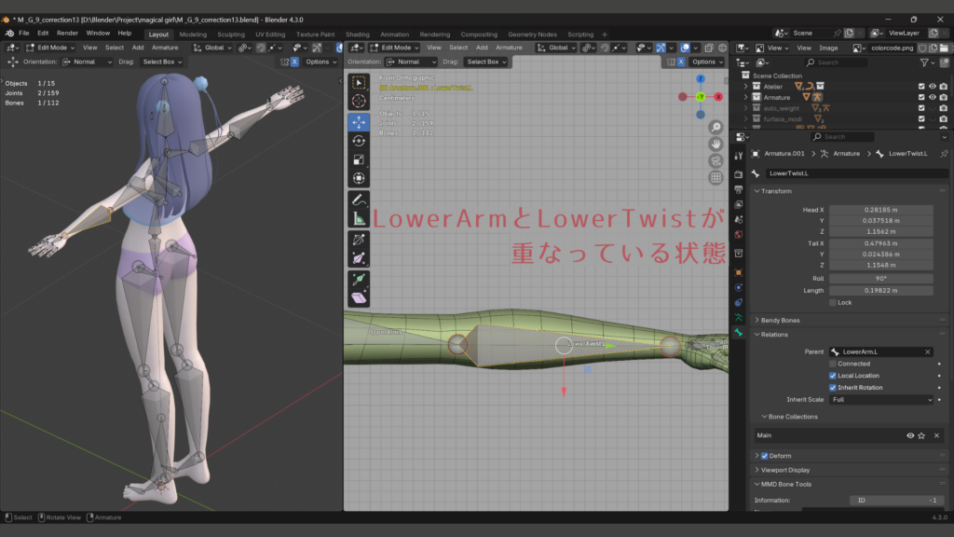Click the pan view hand icon
Image resolution: width=954 pixels, height=537 pixels.
coord(715,144)
